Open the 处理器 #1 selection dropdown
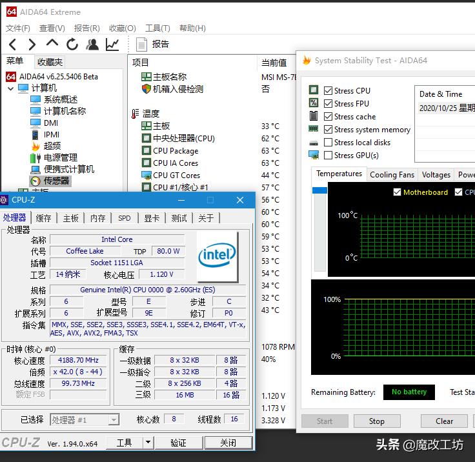This screenshot has width=475, height=462. coord(114,420)
